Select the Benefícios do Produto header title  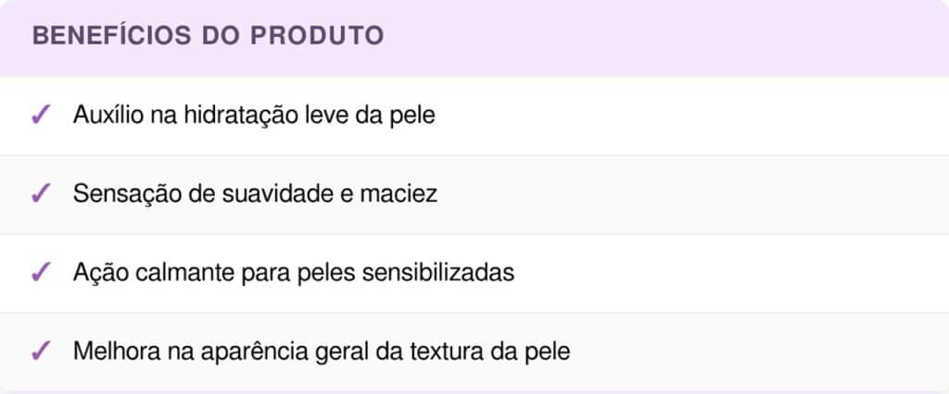coord(208,37)
